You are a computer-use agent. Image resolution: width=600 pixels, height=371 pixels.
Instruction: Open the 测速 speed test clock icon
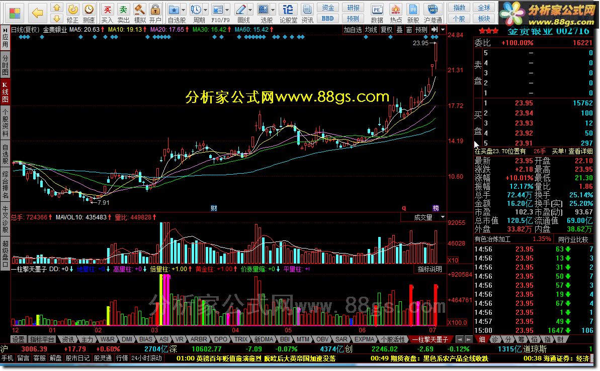pyautogui.click(x=89, y=13)
